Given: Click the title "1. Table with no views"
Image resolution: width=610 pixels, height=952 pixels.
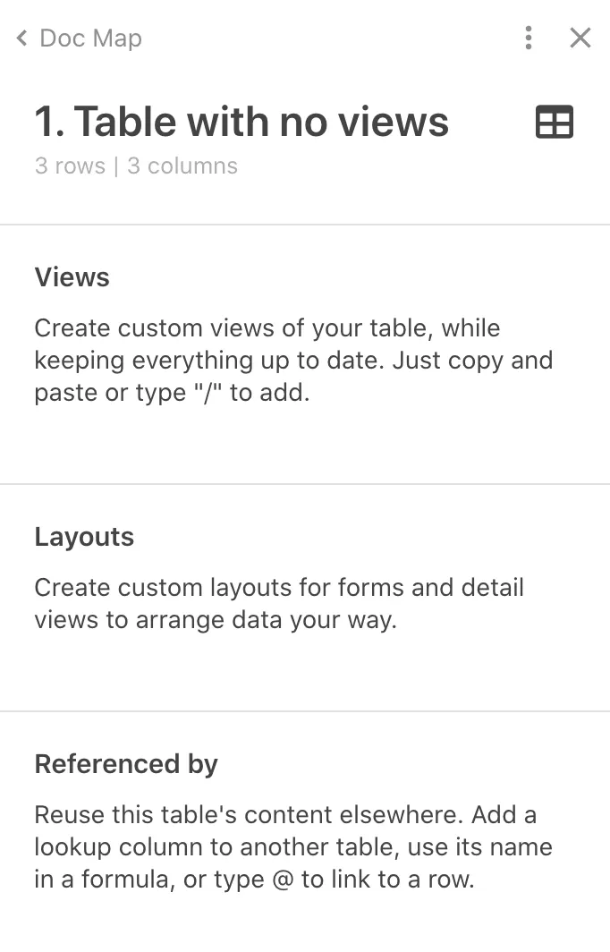Looking at the screenshot, I should (x=241, y=122).
